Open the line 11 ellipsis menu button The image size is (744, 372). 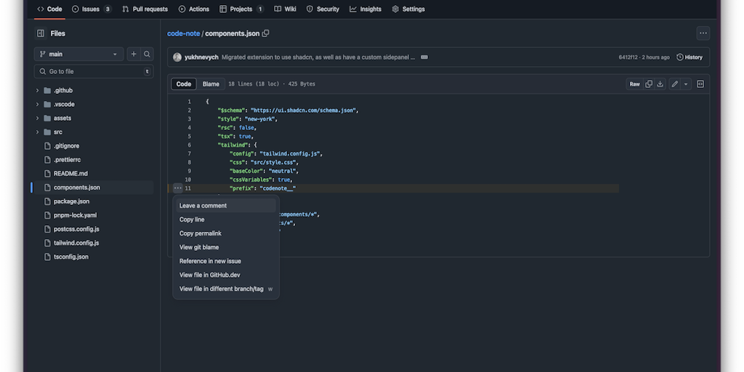click(x=178, y=188)
